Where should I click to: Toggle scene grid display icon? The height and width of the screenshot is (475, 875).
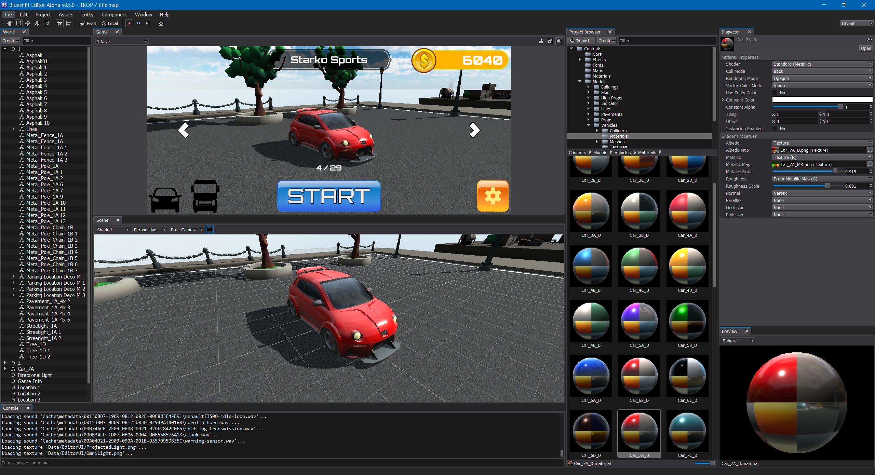210,230
